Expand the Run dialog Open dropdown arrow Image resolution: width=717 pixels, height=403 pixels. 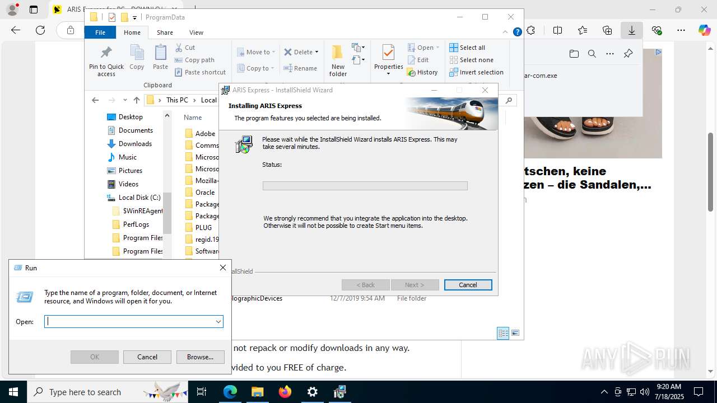pyautogui.click(x=218, y=321)
